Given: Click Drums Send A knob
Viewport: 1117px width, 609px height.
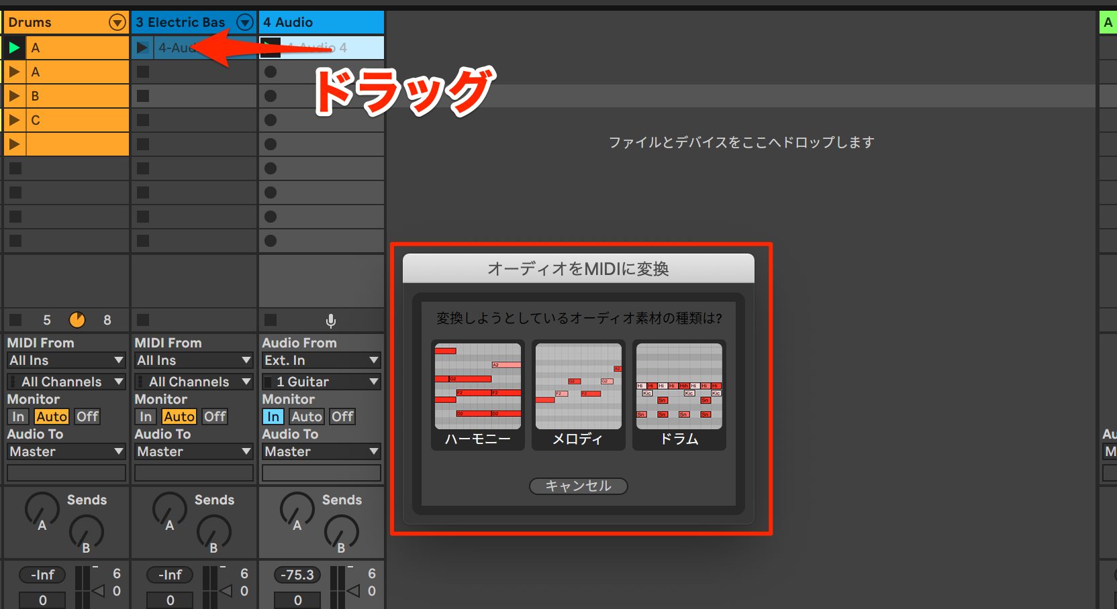Looking at the screenshot, I should [42, 509].
